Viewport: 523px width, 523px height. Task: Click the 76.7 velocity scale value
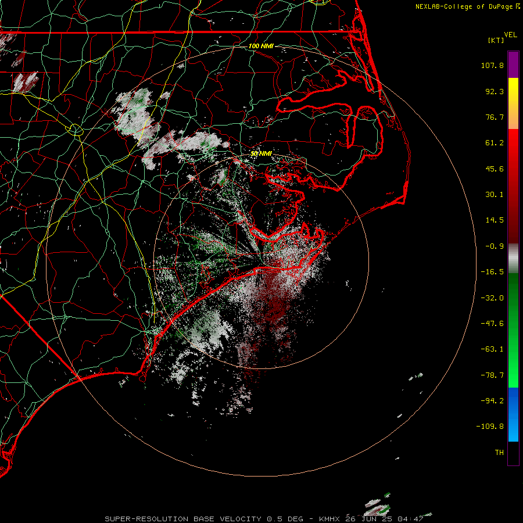click(495, 117)
